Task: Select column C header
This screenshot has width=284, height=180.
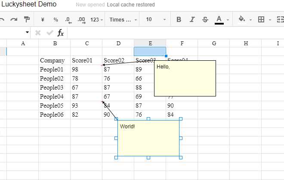Action: click(86, 43)
